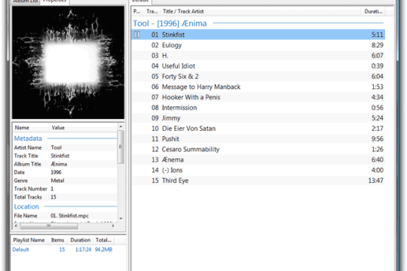This screenshot has height=271, width=407.
Task: Click properties panel scroll down arrow
Action: (121, 218)
